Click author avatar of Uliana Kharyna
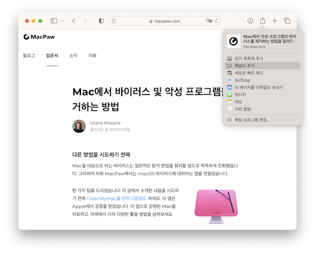The image size is (315, 254). [79, 126]
